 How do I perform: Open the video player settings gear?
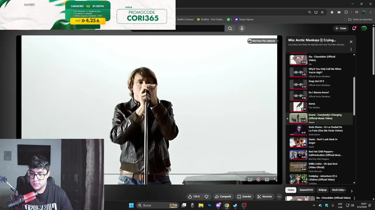[x=258, y=180]
